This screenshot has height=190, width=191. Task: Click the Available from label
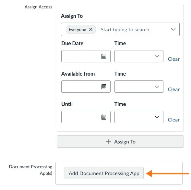(x=78, y=74)
